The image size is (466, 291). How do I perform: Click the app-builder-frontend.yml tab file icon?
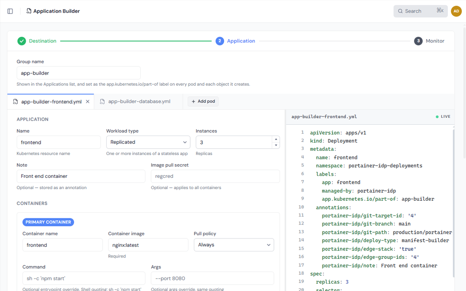(x=15, y=102)
